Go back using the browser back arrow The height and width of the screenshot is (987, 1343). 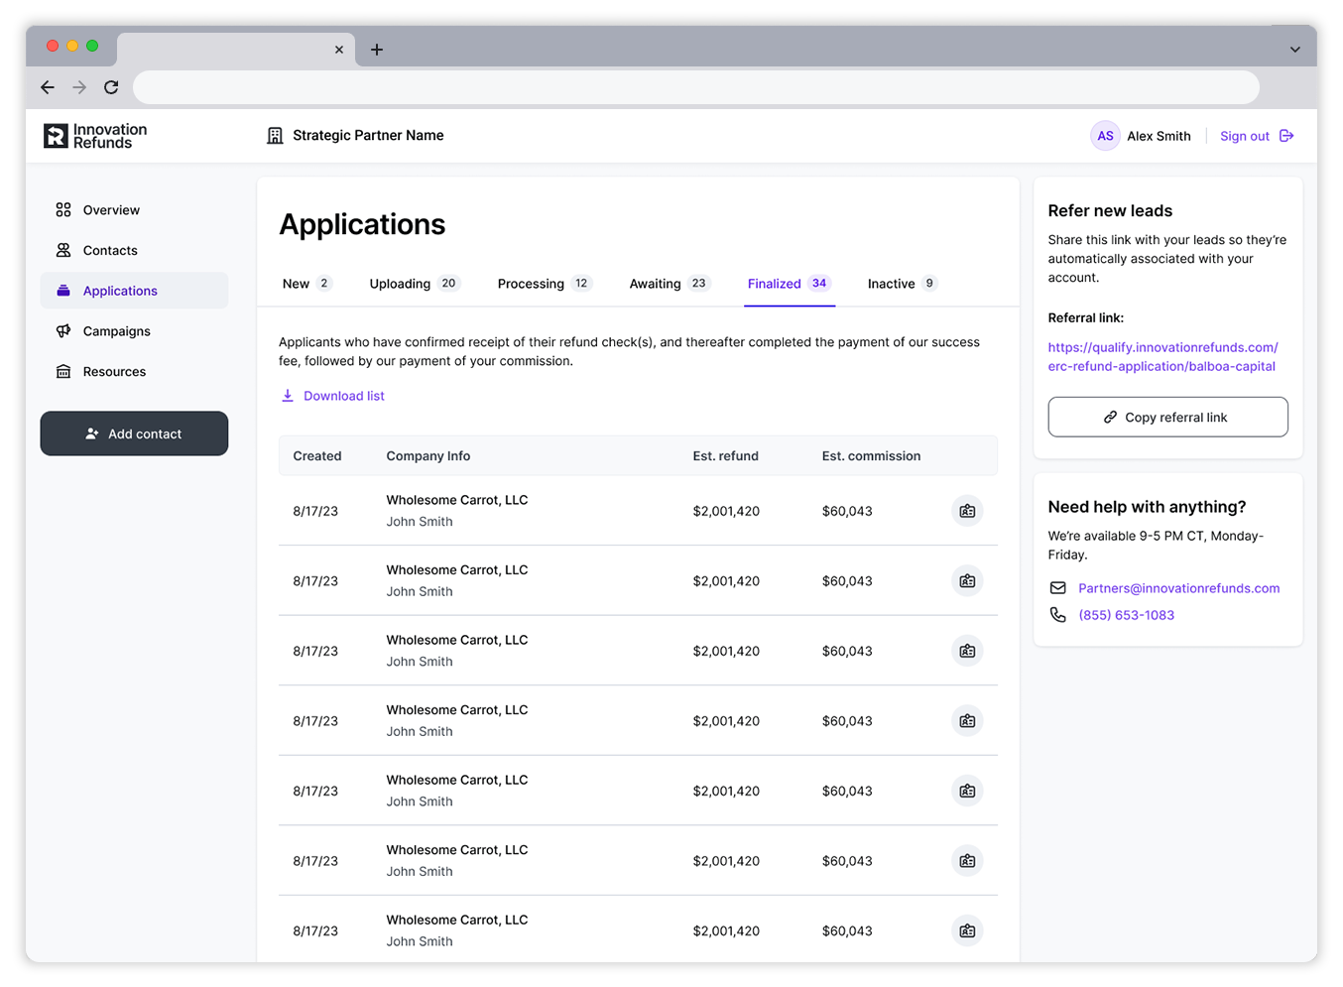pyautogui.click(x=48, y=87)
